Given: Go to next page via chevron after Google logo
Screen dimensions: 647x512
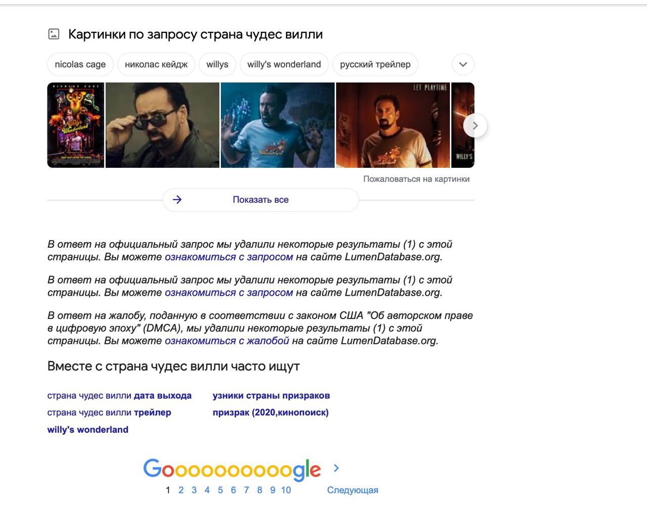Looking at the screenshot, I should tap(336, 469).
